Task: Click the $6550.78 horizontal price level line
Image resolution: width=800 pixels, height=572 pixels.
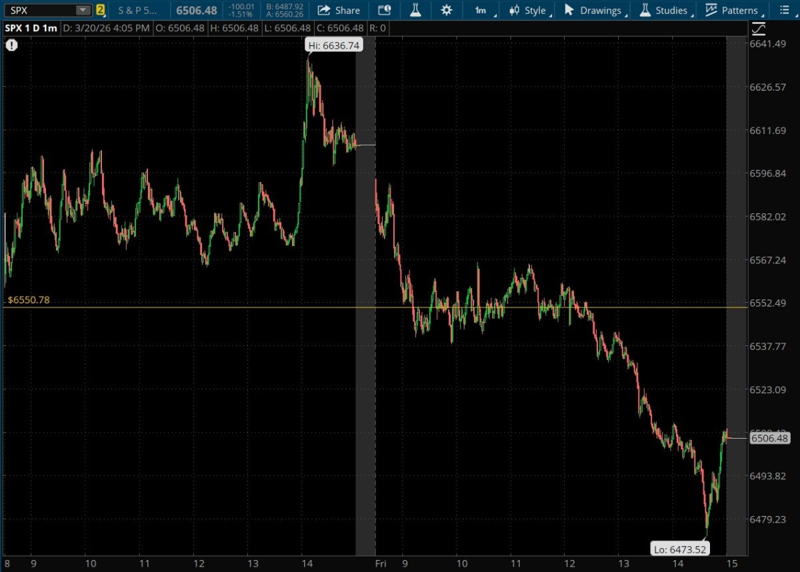Action: point(200,307)
